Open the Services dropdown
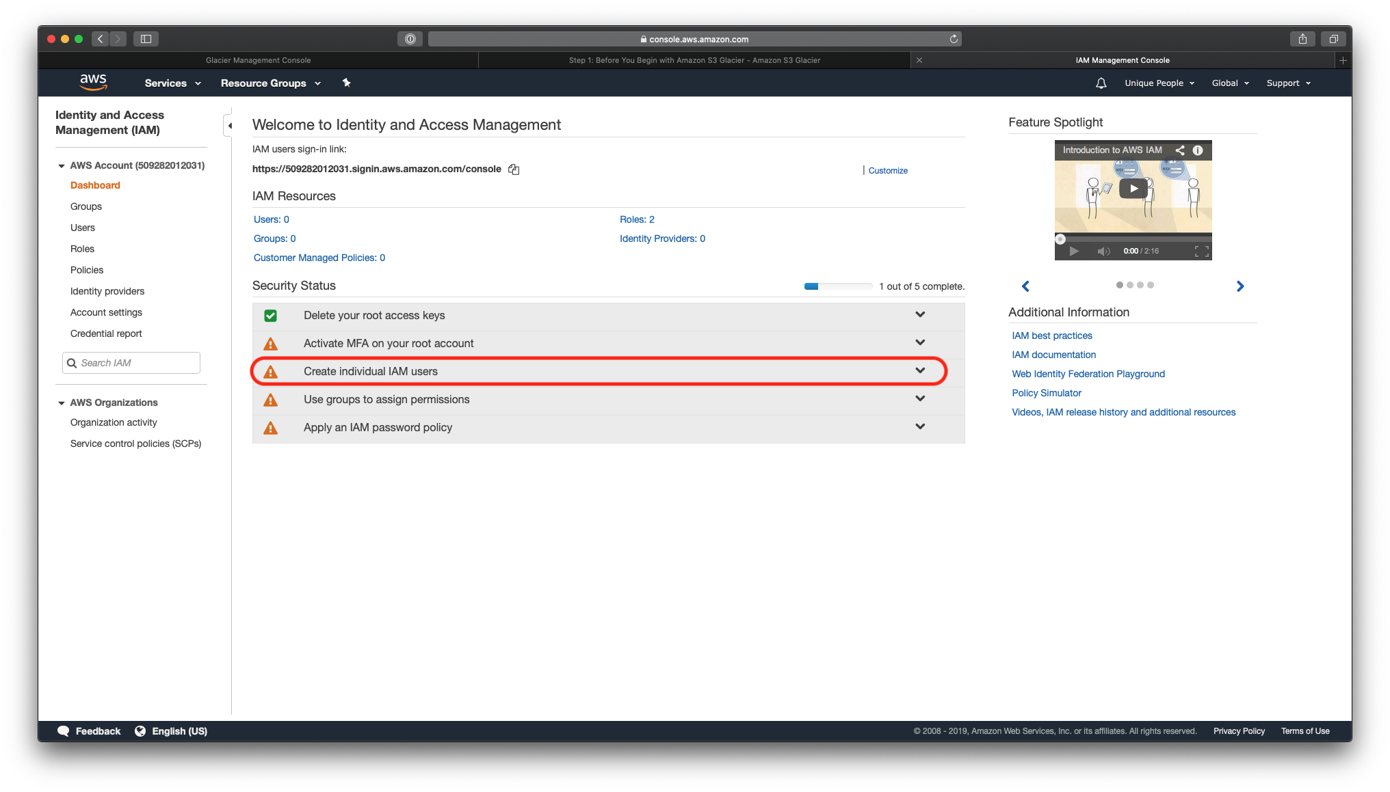1390x792 pixels. point(172,83)
